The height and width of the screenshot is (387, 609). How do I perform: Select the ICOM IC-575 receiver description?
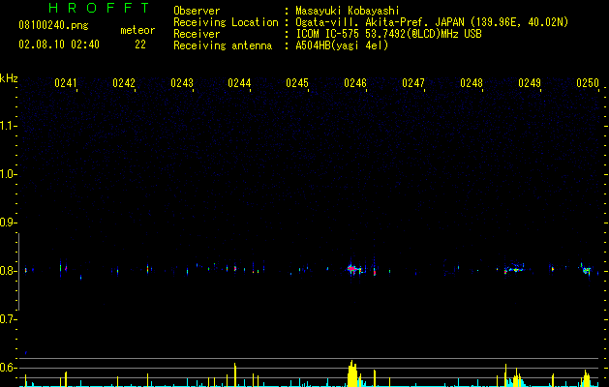[x=388, y=34]
